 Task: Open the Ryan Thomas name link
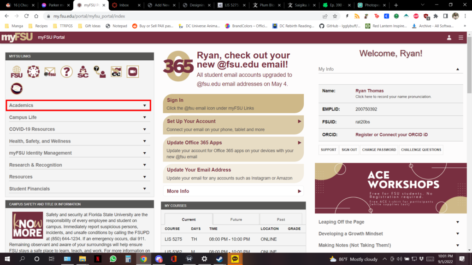coord(369,91)
